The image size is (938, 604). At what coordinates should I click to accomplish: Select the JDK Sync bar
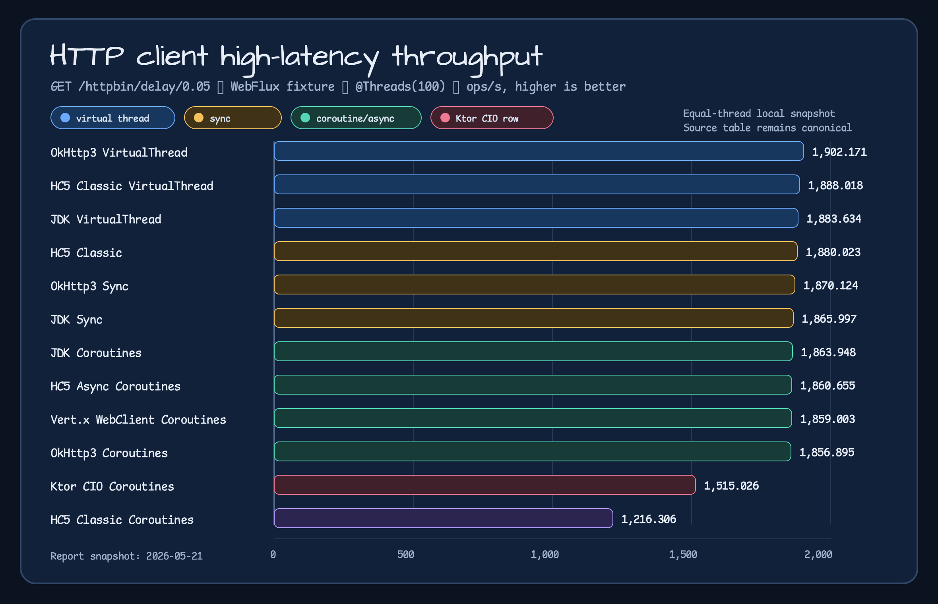534,318
